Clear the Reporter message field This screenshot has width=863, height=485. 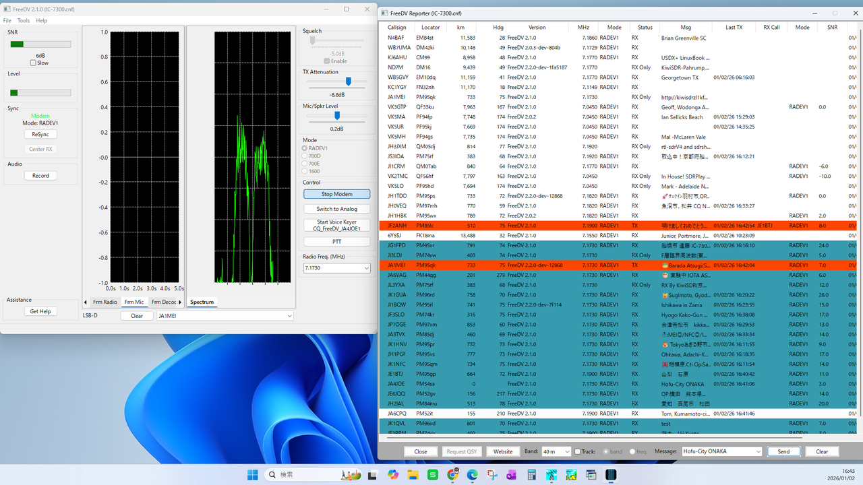click(822, 451)
